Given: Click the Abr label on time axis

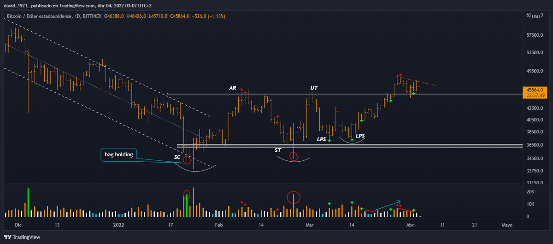Looking at the screenshot, I should point(410,225).
